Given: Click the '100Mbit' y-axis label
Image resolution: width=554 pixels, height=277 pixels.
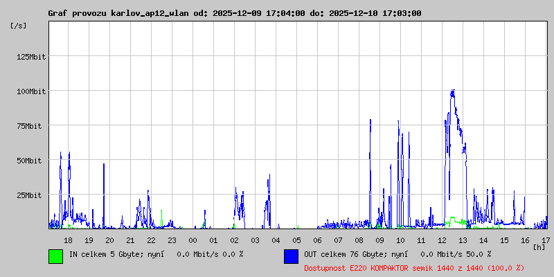Looking at the screenshot, I should (x=31, y=91).
